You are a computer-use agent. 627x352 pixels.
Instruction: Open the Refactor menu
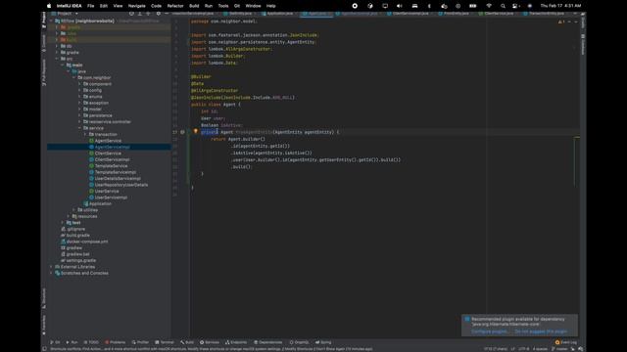click(175, 6)
